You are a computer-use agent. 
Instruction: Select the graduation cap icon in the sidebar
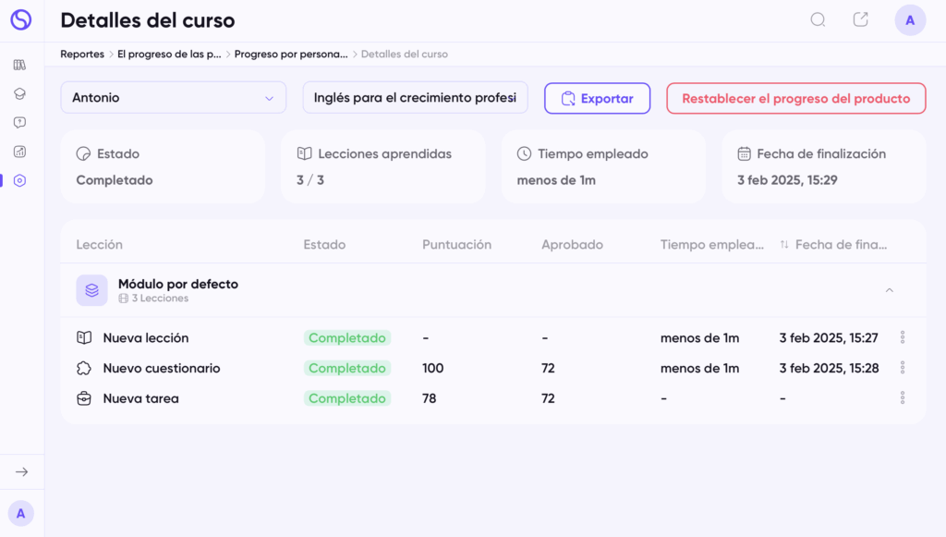20,93
